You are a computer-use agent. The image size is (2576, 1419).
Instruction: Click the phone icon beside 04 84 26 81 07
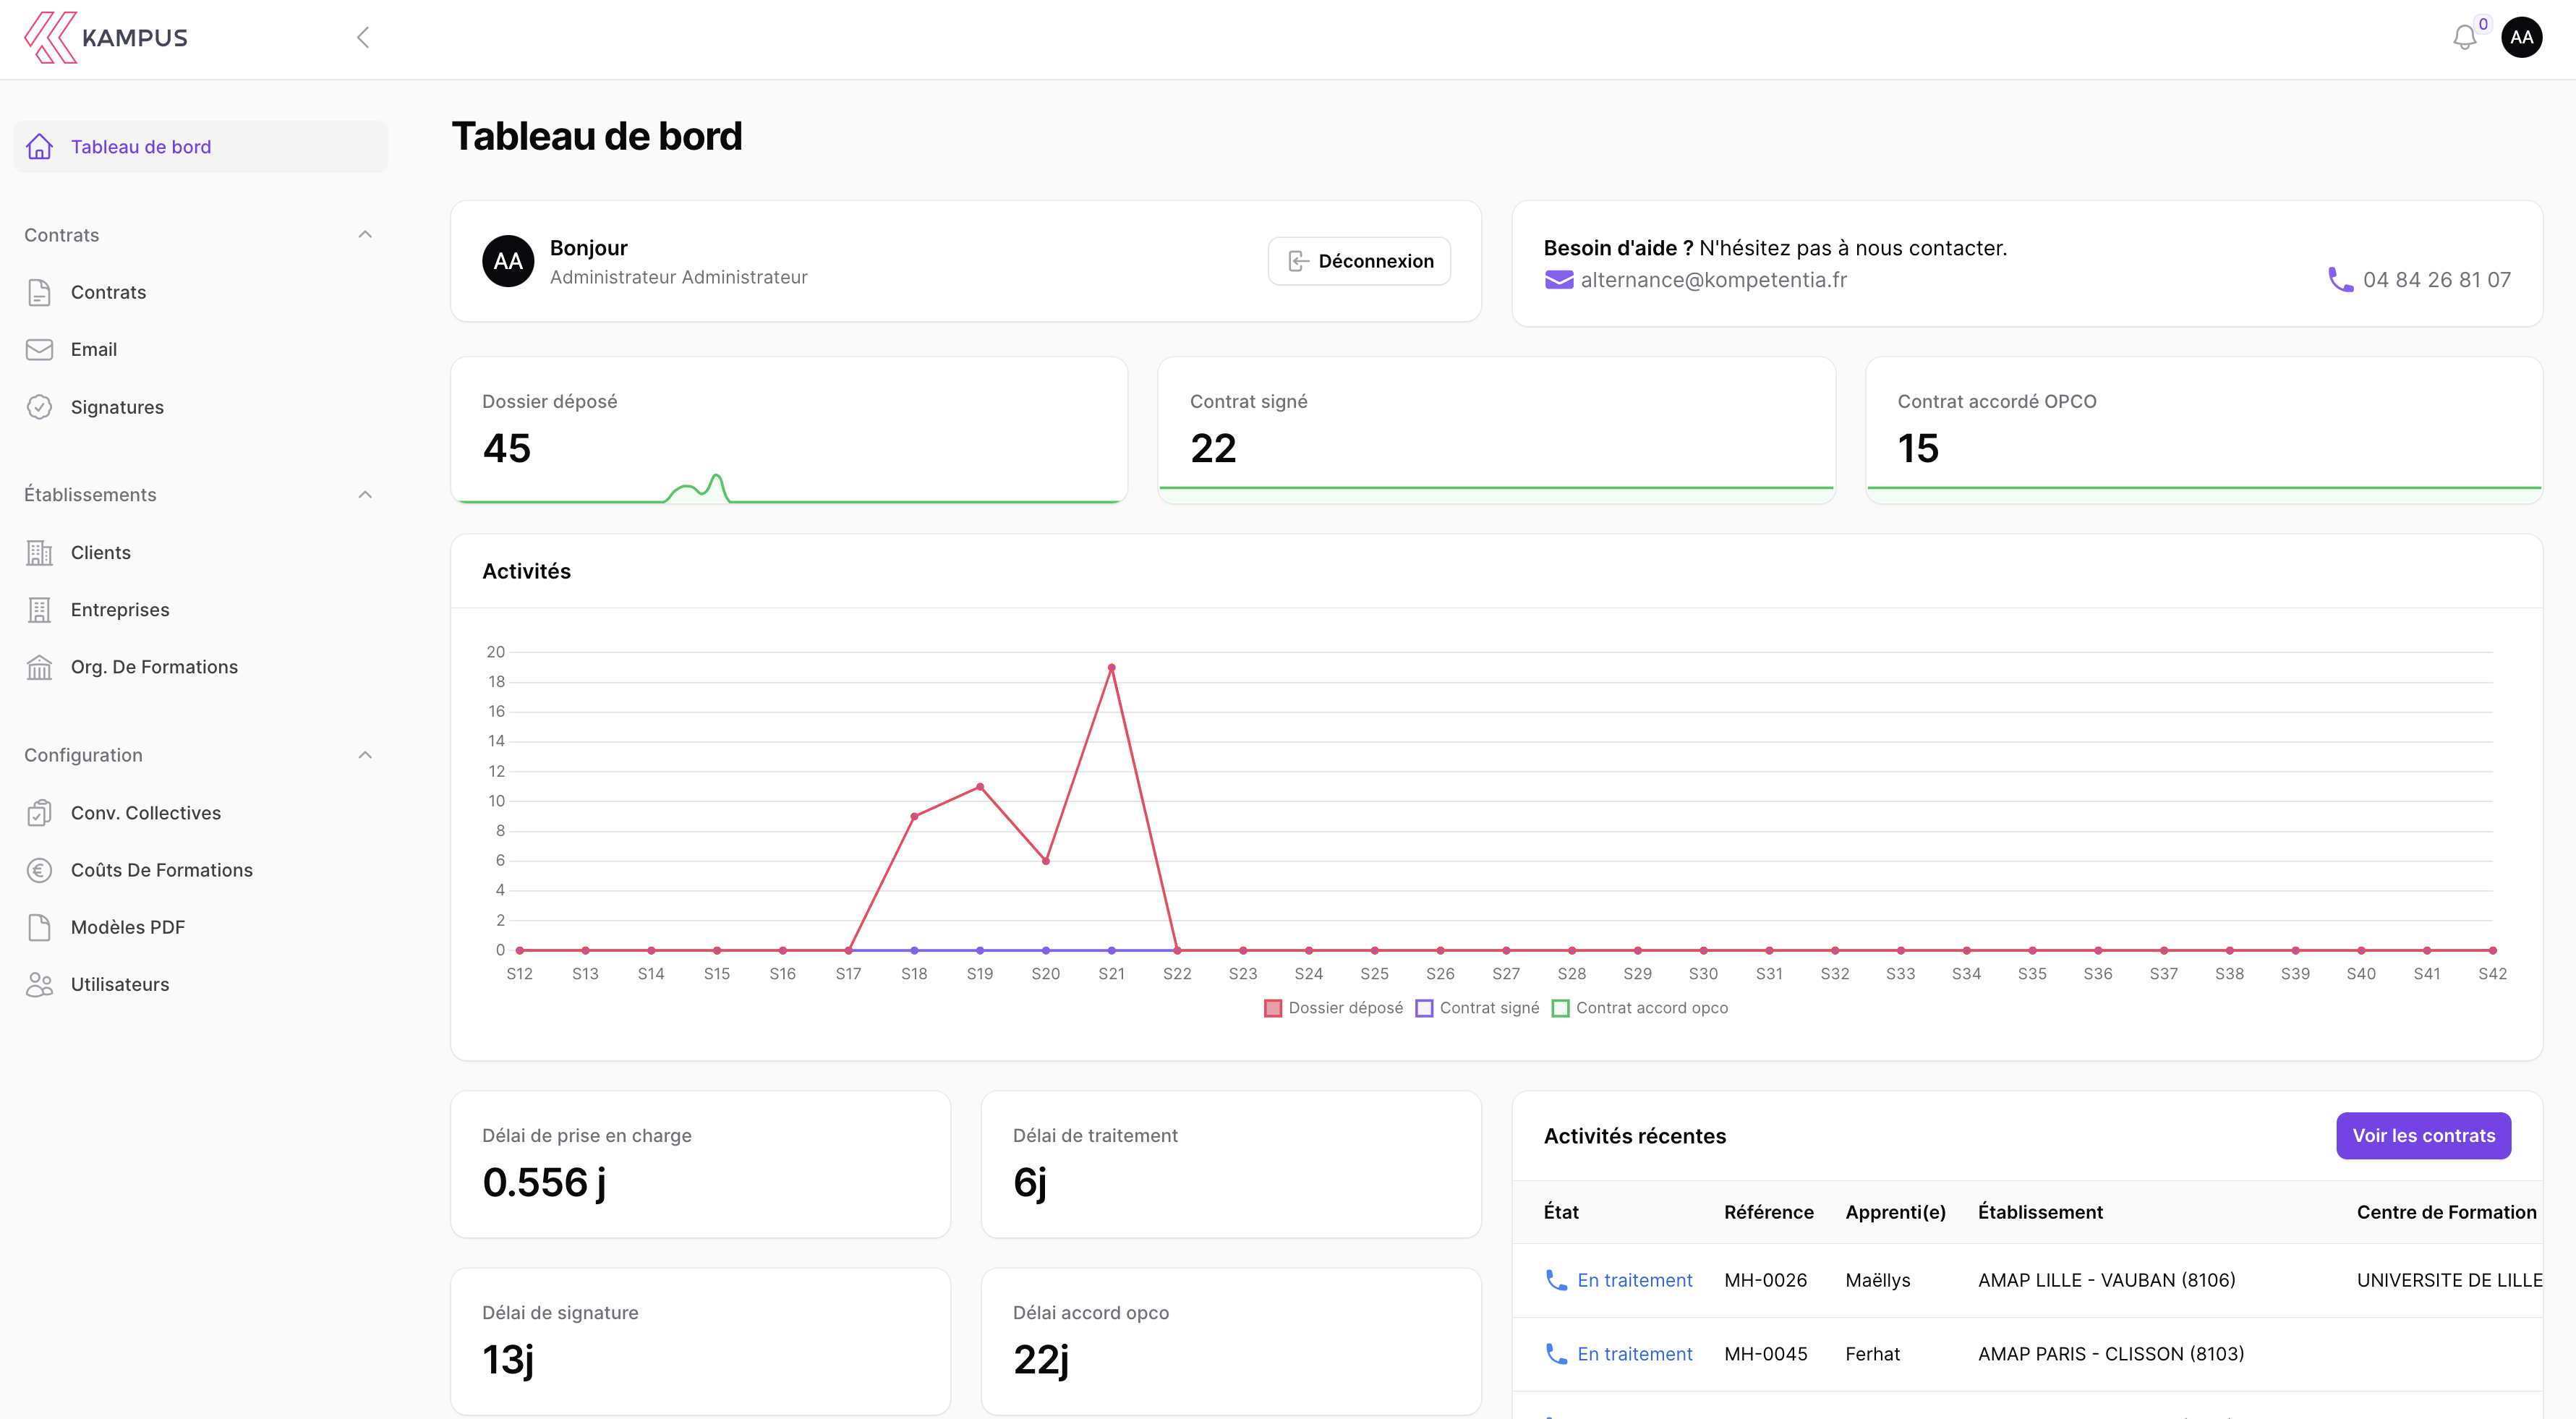[2340, 280]
